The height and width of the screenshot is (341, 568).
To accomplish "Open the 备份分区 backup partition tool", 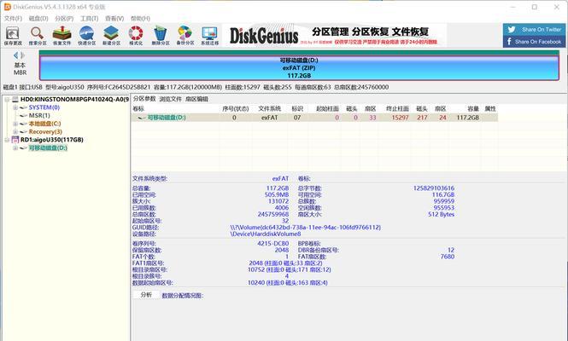I will coord(184,36).
